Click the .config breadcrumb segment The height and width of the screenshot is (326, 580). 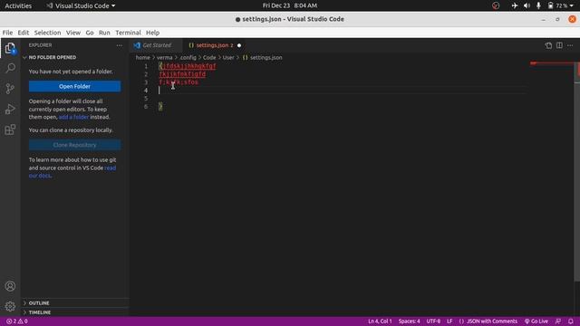tap(188, 58)
